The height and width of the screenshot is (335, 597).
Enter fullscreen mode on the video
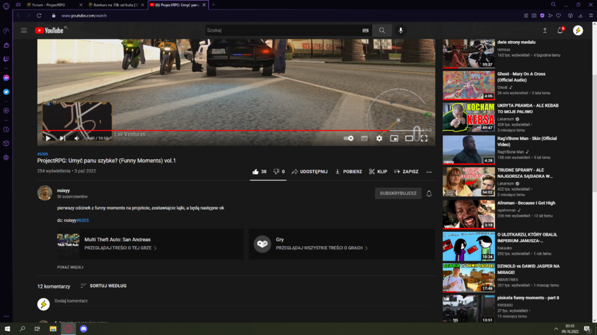click(x=424, y=138)
